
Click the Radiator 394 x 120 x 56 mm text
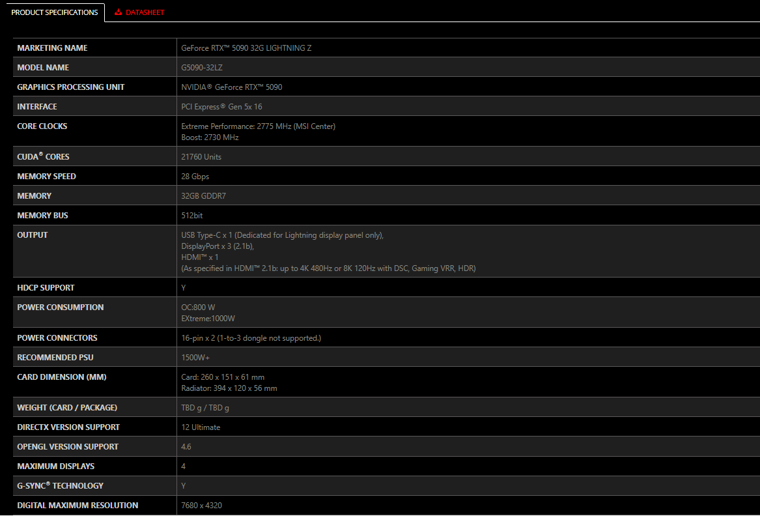(229, 388)
